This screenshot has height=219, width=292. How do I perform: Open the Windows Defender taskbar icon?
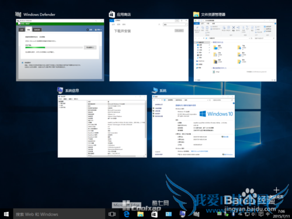[196, 214]
